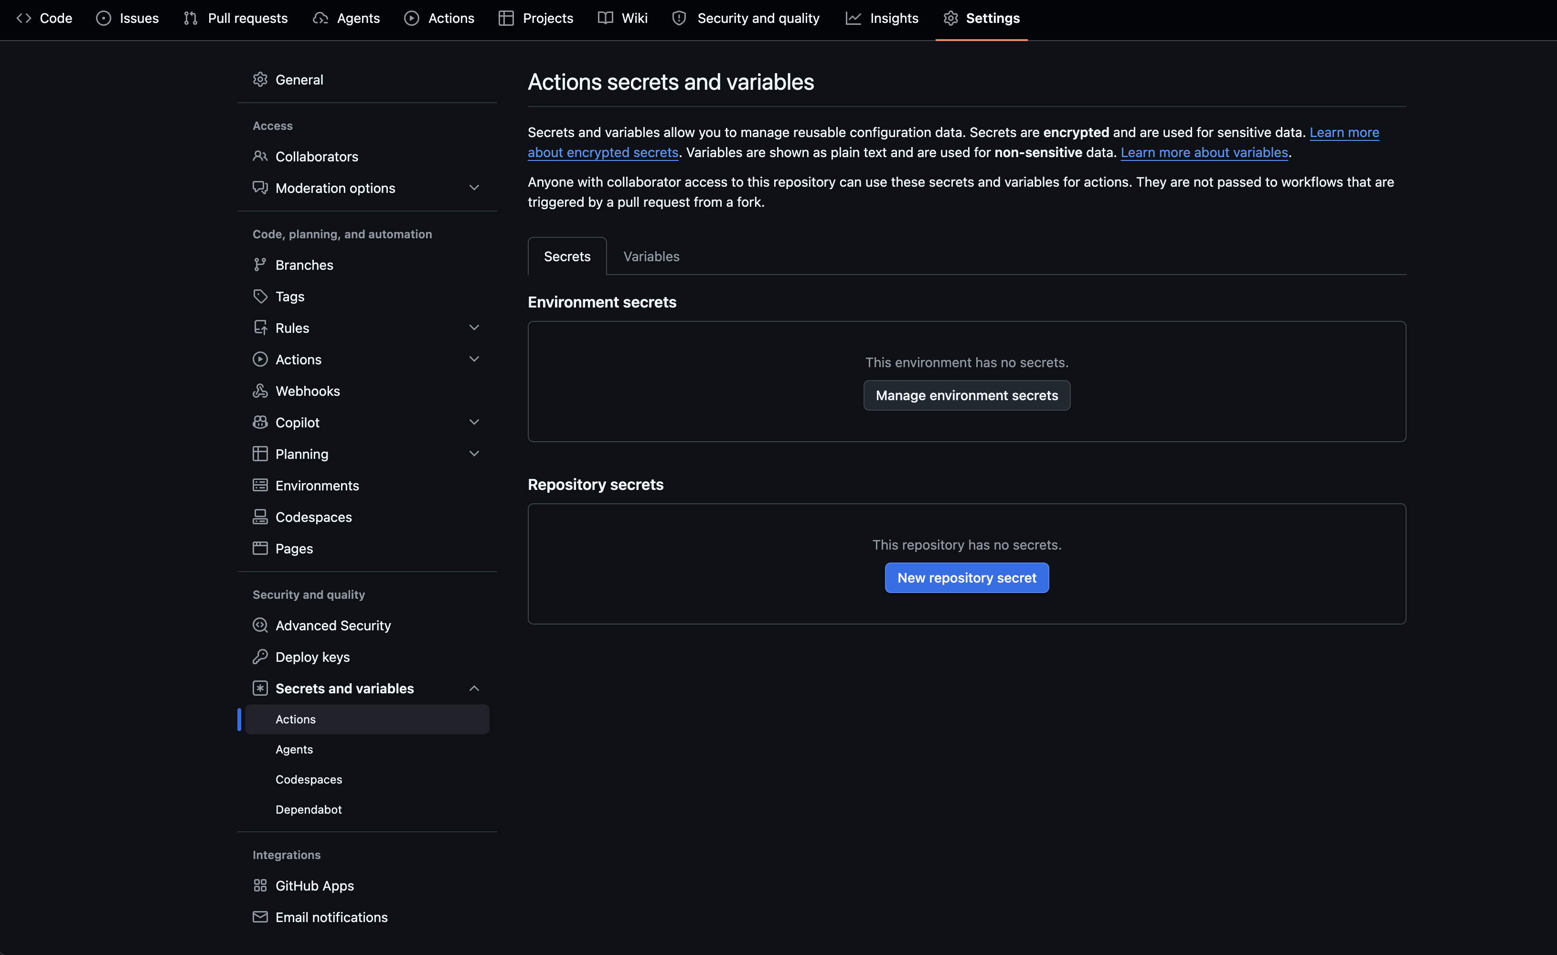
Task: Collapse Secrets and variables chevron
Action: [474, 689]
